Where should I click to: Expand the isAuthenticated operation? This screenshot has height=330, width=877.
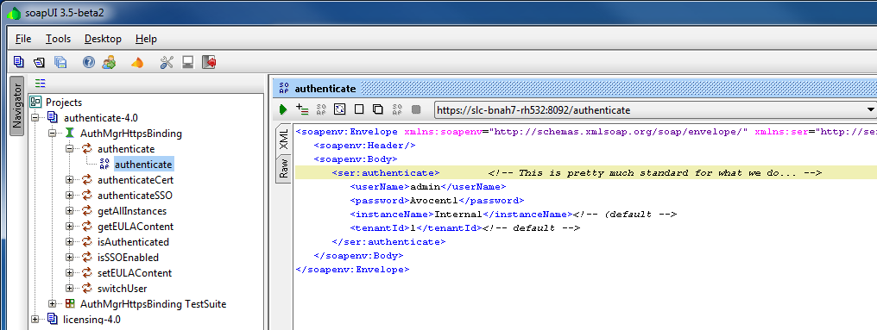point(69,242)
